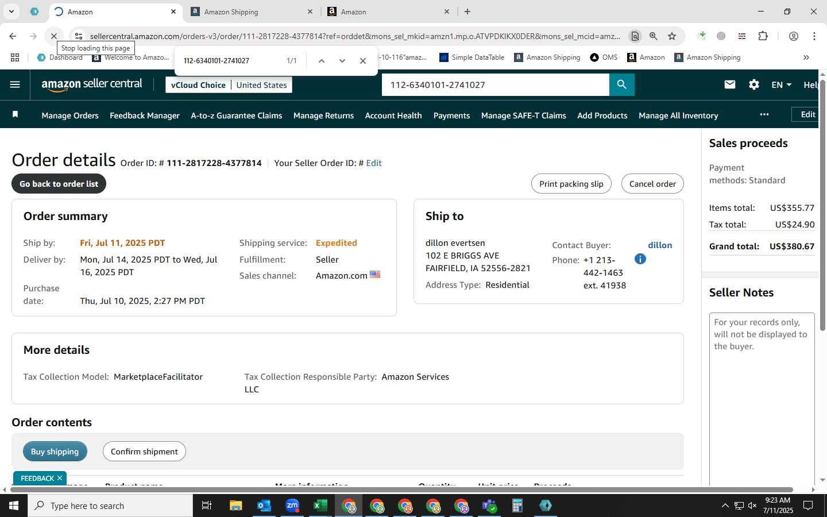Open the OMS bookmark

pyautogui.click(x=604, y=57)
